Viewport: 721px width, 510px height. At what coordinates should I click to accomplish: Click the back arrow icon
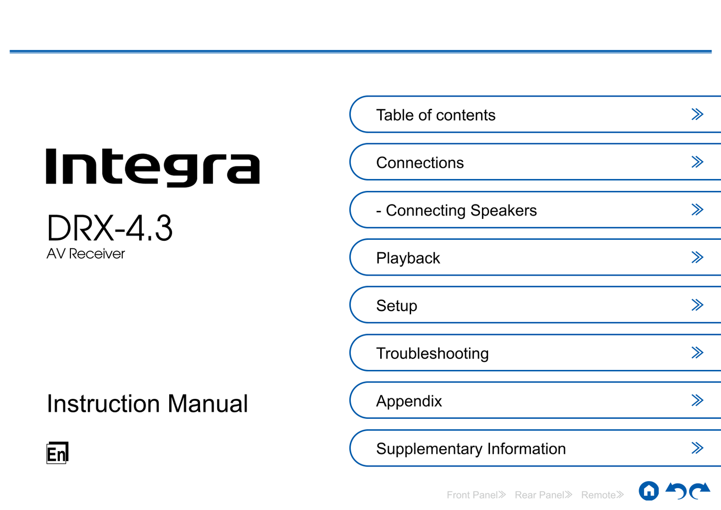coord(677,491)
